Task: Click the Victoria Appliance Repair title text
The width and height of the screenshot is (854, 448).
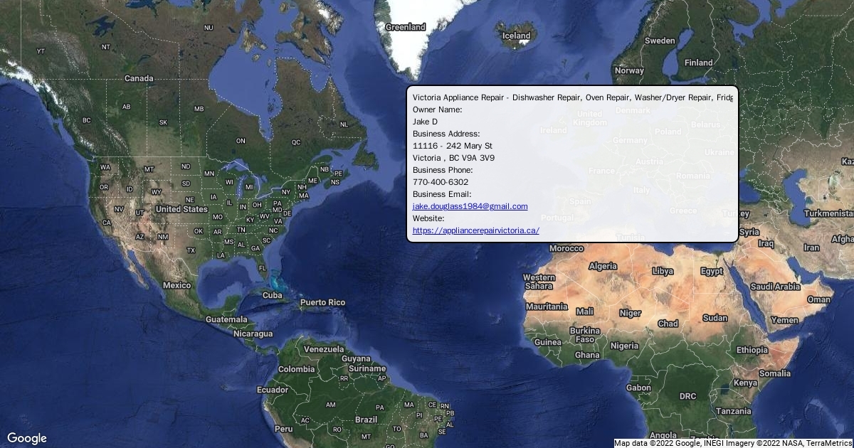Action: pyautogui.click(x=572, y=97)
